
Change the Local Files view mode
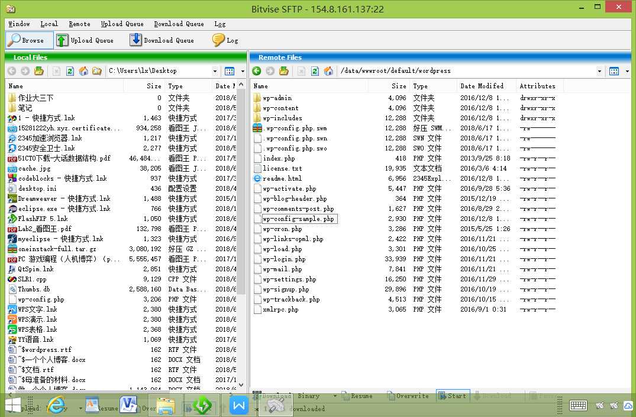tap(230, 71)
